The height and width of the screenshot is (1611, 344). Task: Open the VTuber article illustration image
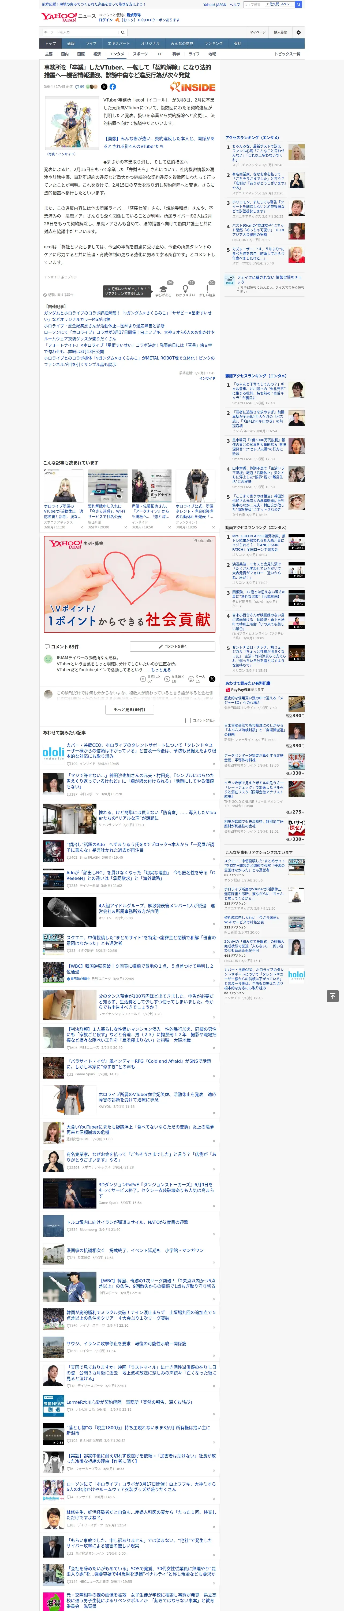pos(72,124)
